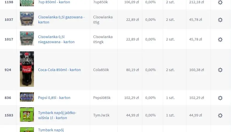Open Cisowianka 0,5l gazowana - karton link
The height and width of the screenshot is (132, 231).
point(61,20)
